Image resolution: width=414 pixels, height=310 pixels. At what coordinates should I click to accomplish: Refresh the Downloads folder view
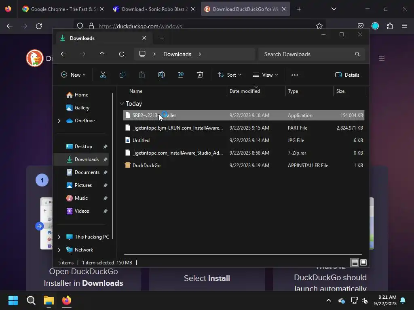[x=121, y=54]
